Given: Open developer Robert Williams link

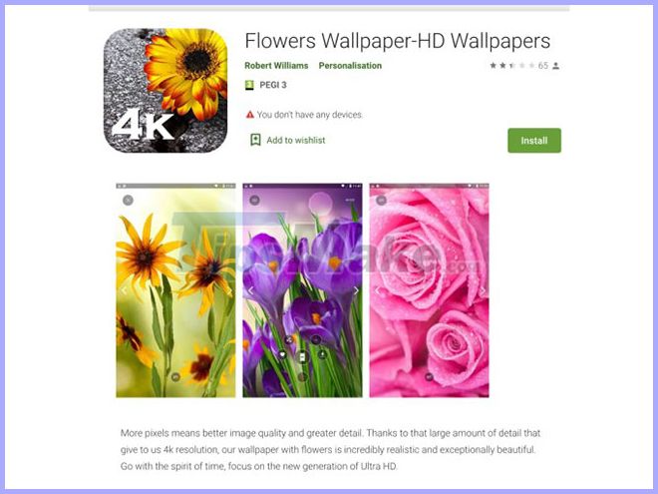Looking at the screenshot, I should coord(276,66).
